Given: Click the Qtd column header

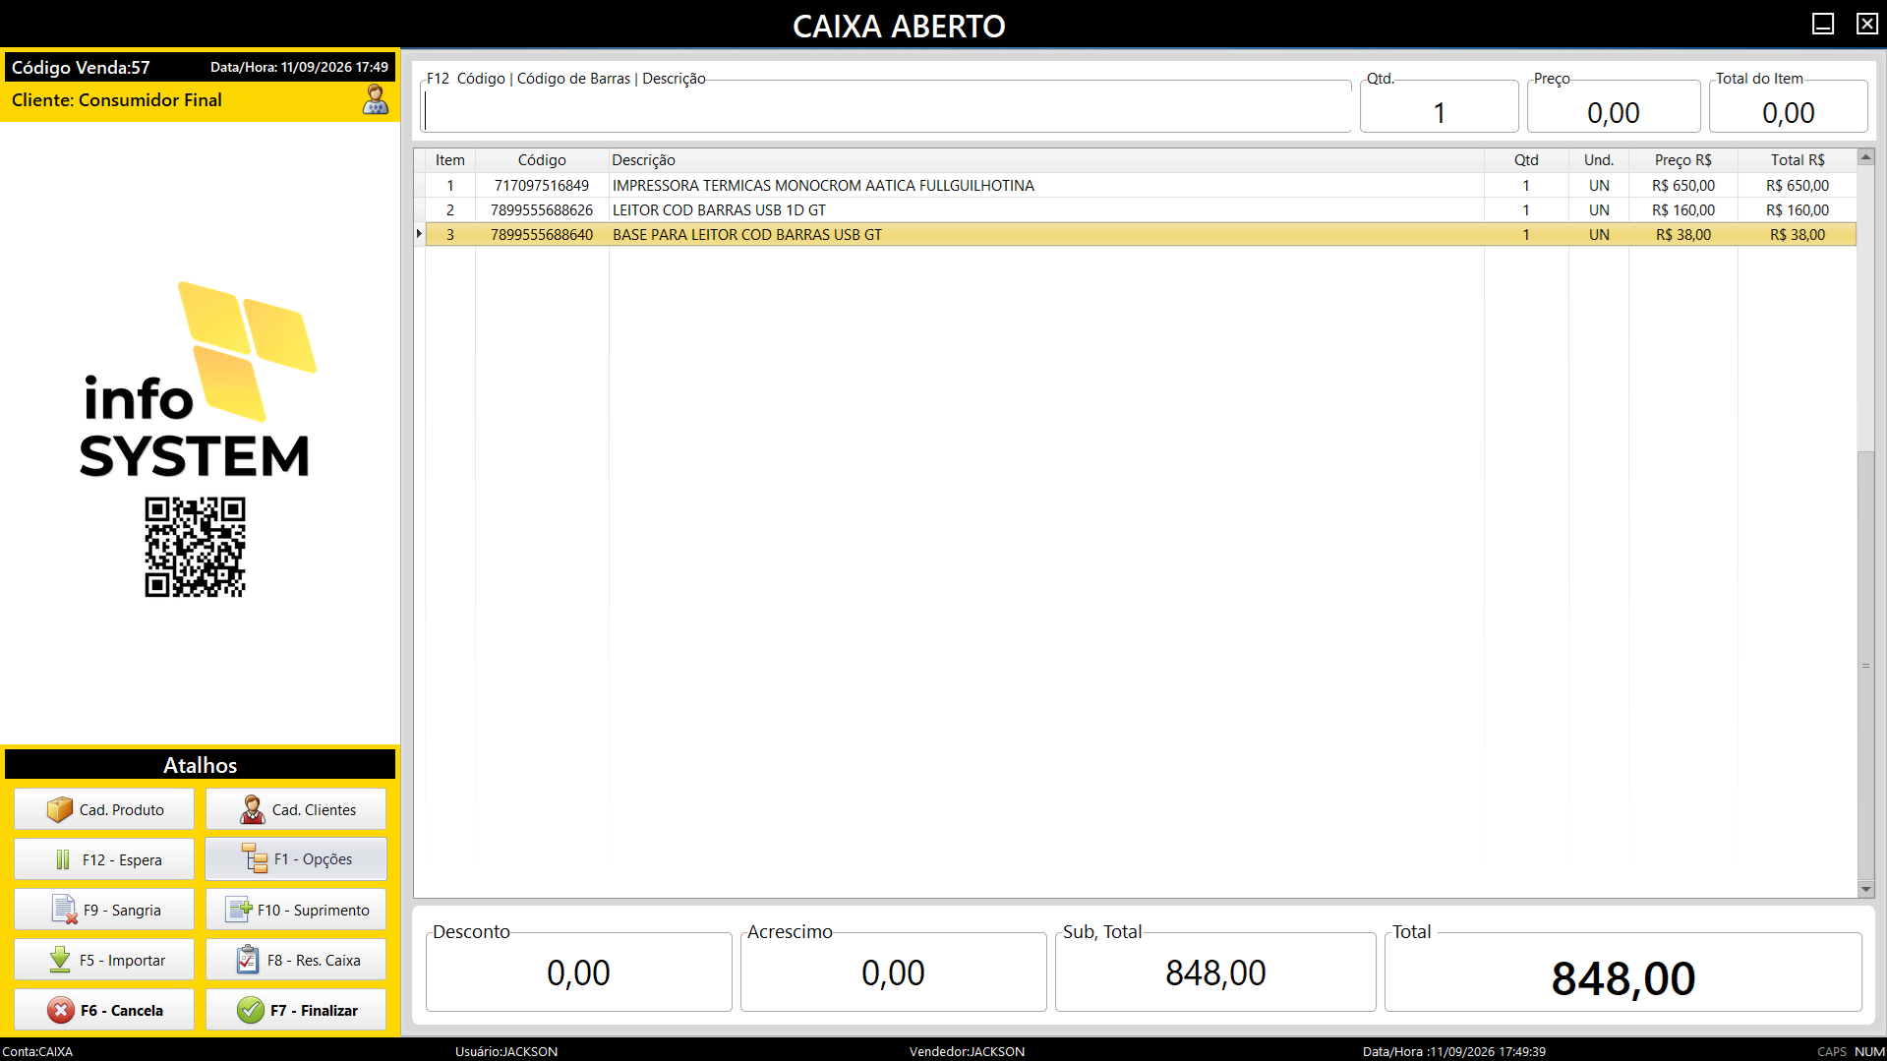Looking at the screenshot, I should tap(1526, 159).
